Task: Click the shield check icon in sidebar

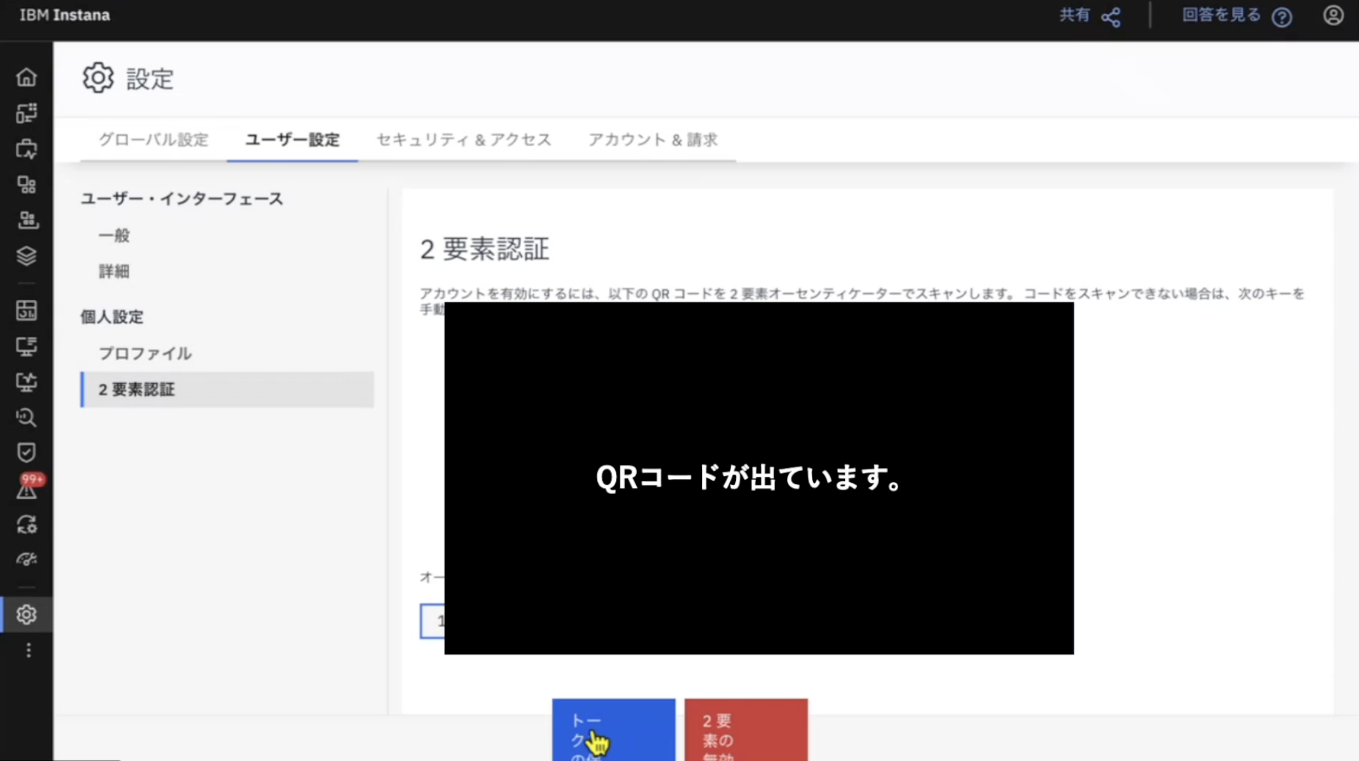Action: pos(26,452)
